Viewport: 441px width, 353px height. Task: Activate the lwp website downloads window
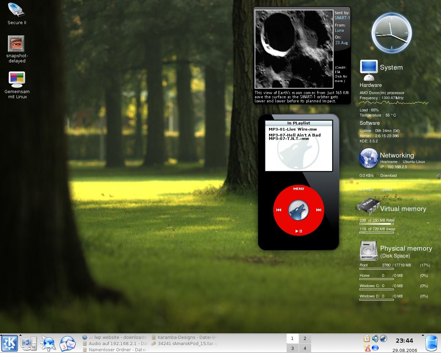point(115,337)
